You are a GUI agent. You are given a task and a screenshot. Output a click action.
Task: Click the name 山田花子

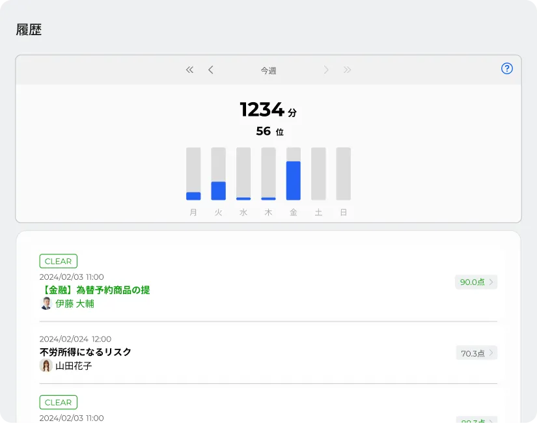(x=74, y=366)
